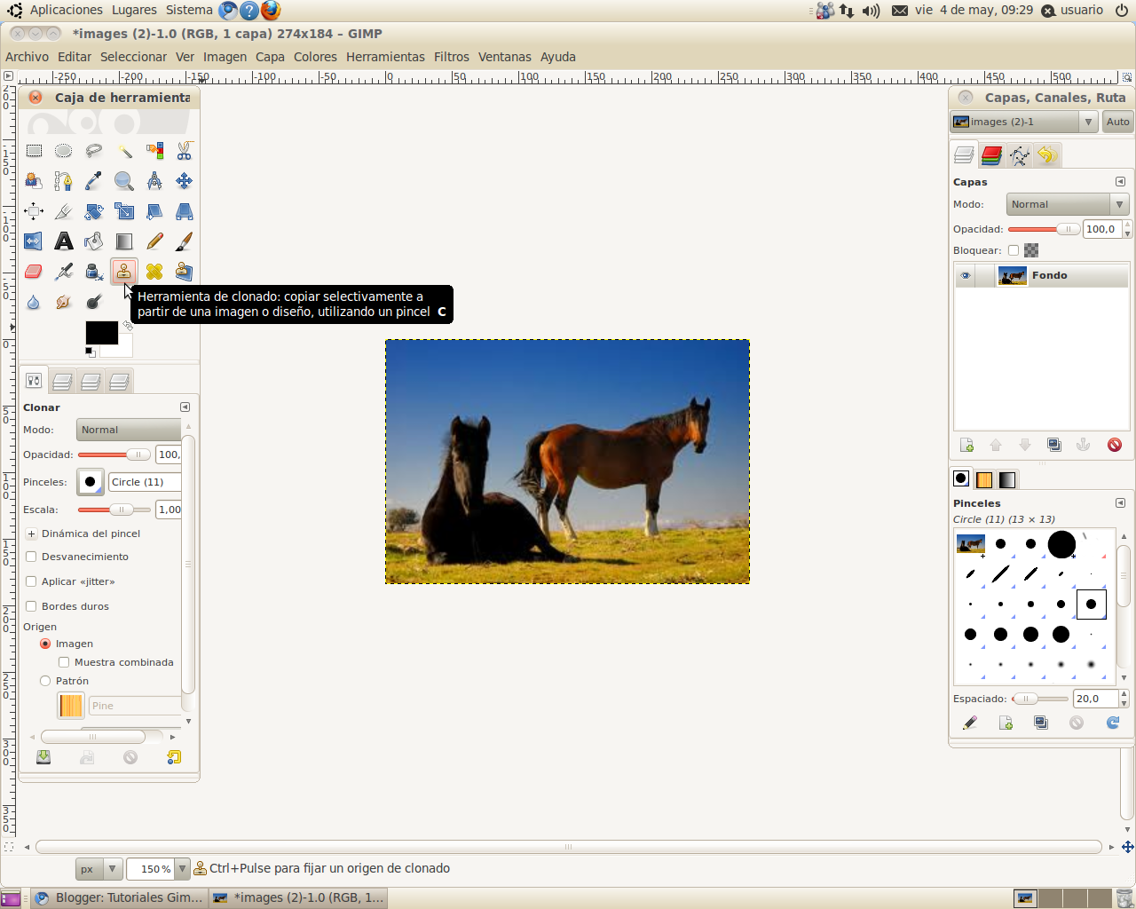Pick the Scissors Select tool
The width and height of the screenshot is (1136, 909).
coord(185,151)
